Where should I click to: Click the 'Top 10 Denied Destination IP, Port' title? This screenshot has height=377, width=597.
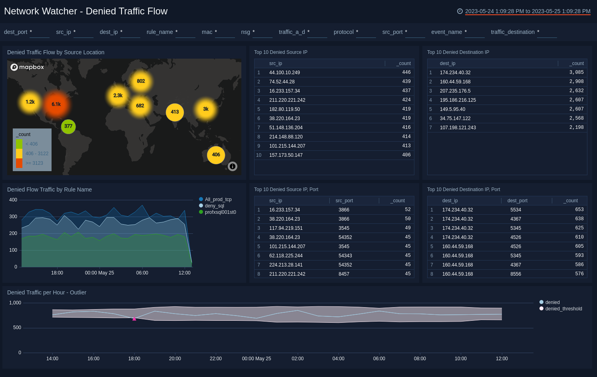(x=464, y=189)
